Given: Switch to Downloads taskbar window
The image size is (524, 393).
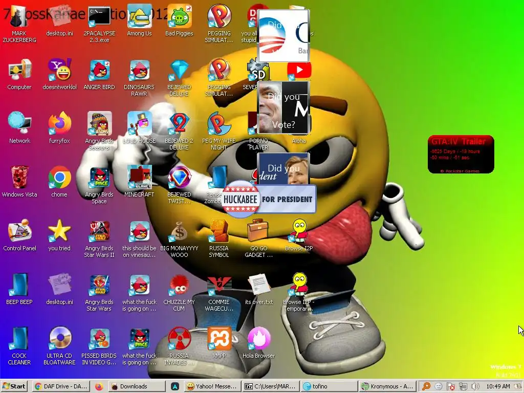Looking at the screenshot, I should [137, 386].
